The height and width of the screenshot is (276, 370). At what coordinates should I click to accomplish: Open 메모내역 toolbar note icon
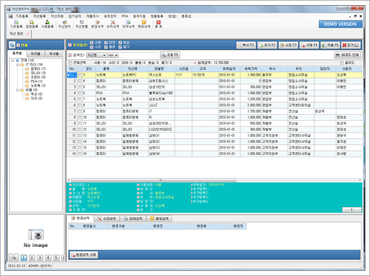click(x=144, y=24)
